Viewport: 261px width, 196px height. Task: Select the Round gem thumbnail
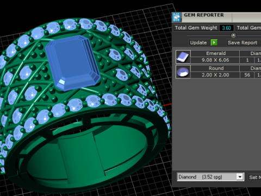coord(183,72)
